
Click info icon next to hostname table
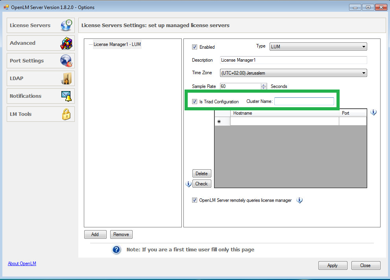coord(373,112)
